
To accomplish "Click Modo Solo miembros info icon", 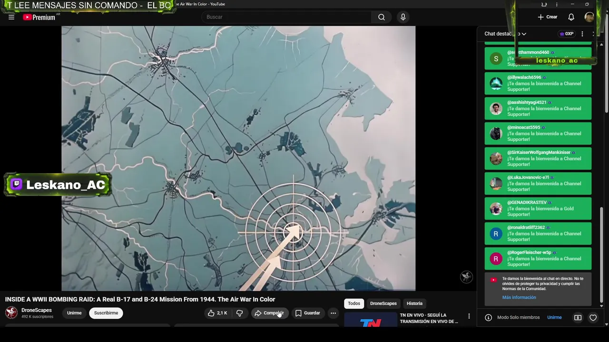I will point(488,317).
